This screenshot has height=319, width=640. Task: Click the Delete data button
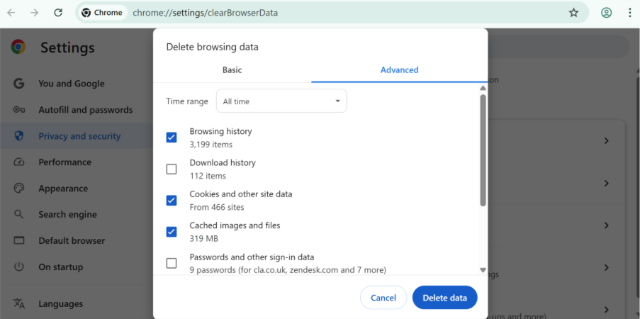(444, 298)
